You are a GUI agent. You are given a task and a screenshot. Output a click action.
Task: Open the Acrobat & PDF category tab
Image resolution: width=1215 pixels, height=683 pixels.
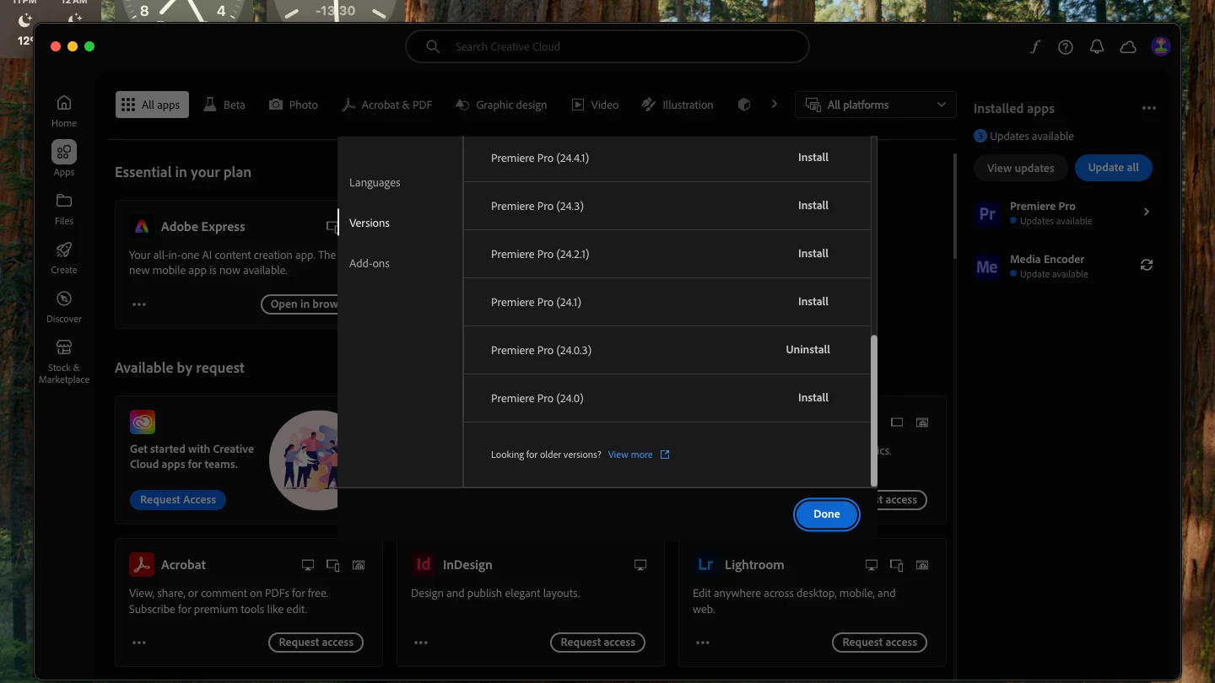coord(386,105)
